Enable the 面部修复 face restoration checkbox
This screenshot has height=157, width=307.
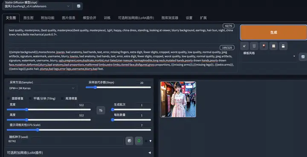click(8, 99)
